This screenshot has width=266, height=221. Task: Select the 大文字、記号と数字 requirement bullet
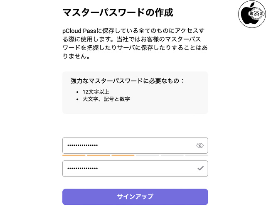[106, 99]
